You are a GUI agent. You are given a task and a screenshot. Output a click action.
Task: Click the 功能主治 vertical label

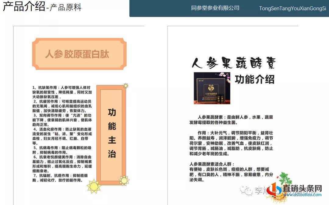111,134
